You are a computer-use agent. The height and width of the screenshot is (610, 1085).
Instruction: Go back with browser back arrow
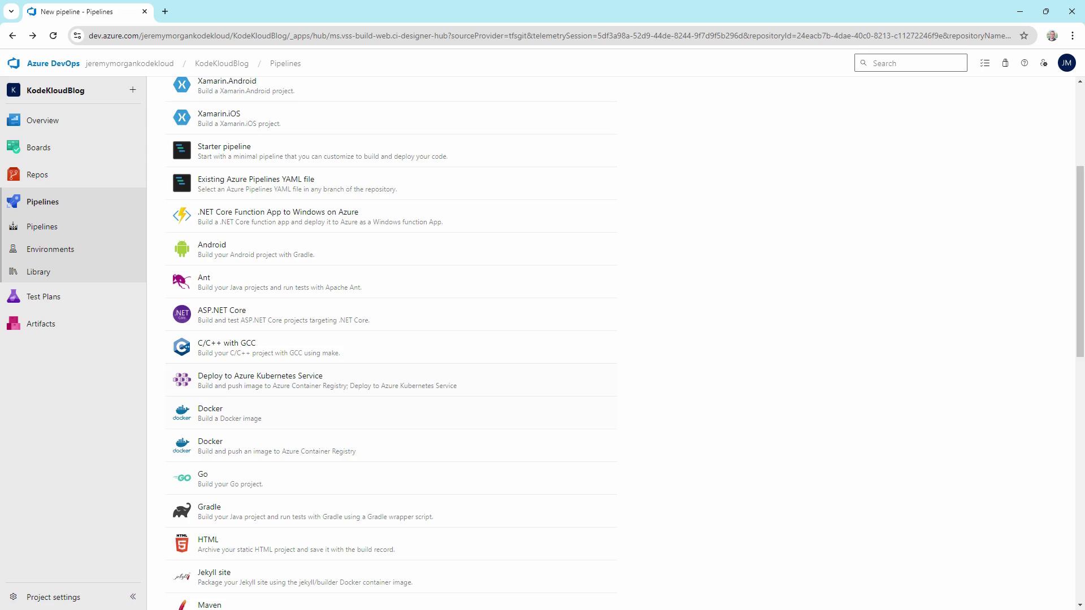12,36
